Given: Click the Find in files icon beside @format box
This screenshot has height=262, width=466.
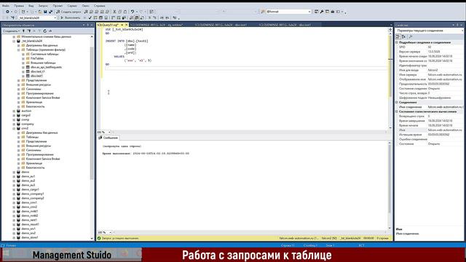Looking at the screenshot, I should point(263,12).
